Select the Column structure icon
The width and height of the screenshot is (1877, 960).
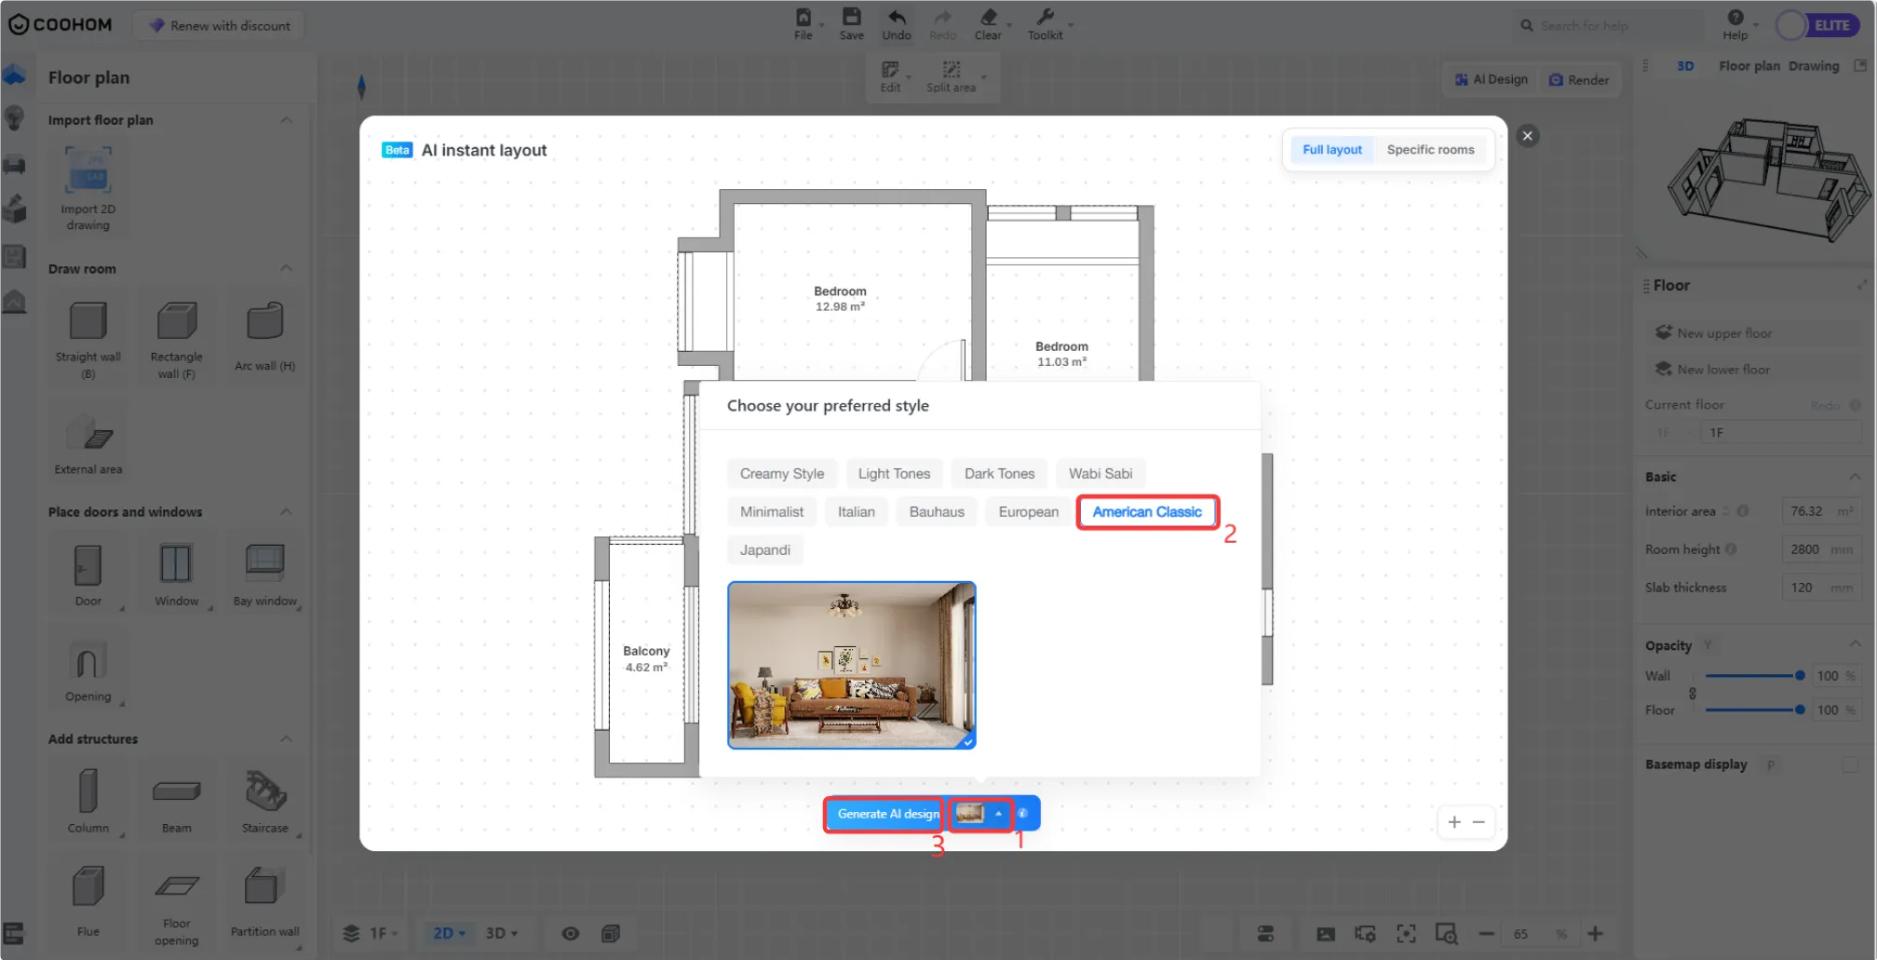(88, 791)
